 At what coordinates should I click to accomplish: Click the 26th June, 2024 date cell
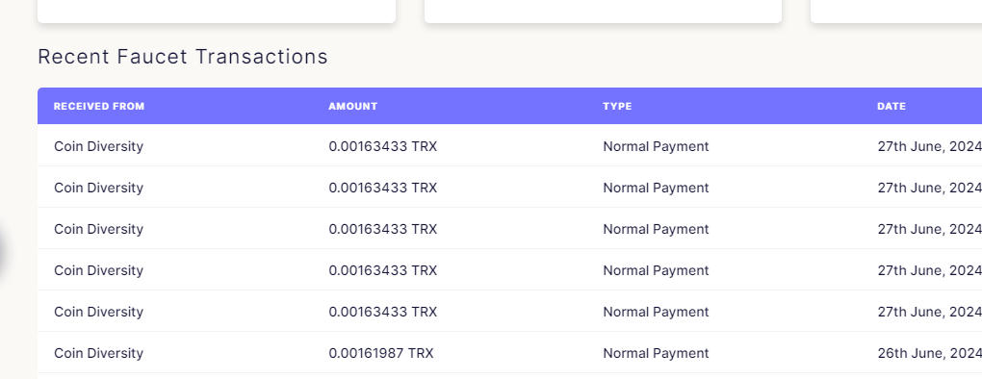pos(929,353)
